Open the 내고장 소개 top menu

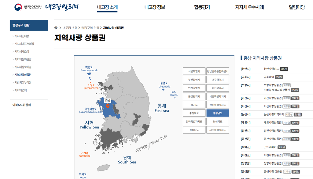click(x=107, y=7)
